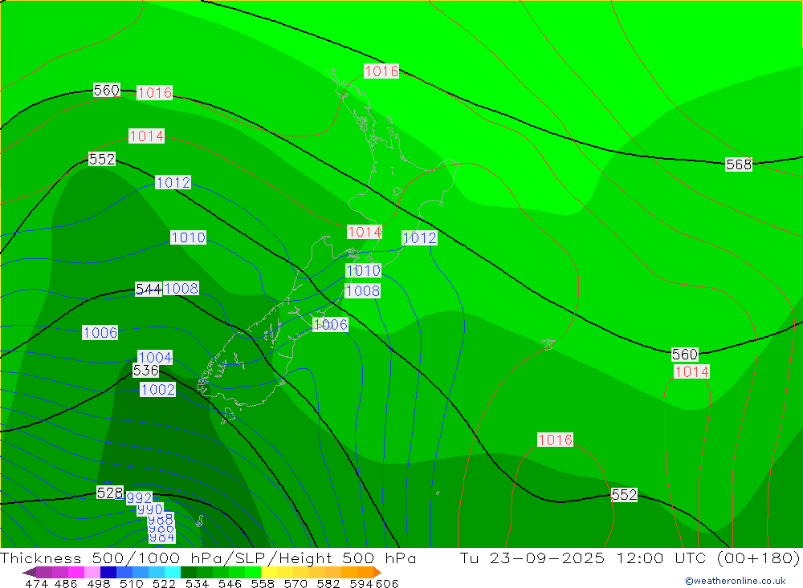
Task: Select the black 536 height contour label
Action: coord(145,370)
